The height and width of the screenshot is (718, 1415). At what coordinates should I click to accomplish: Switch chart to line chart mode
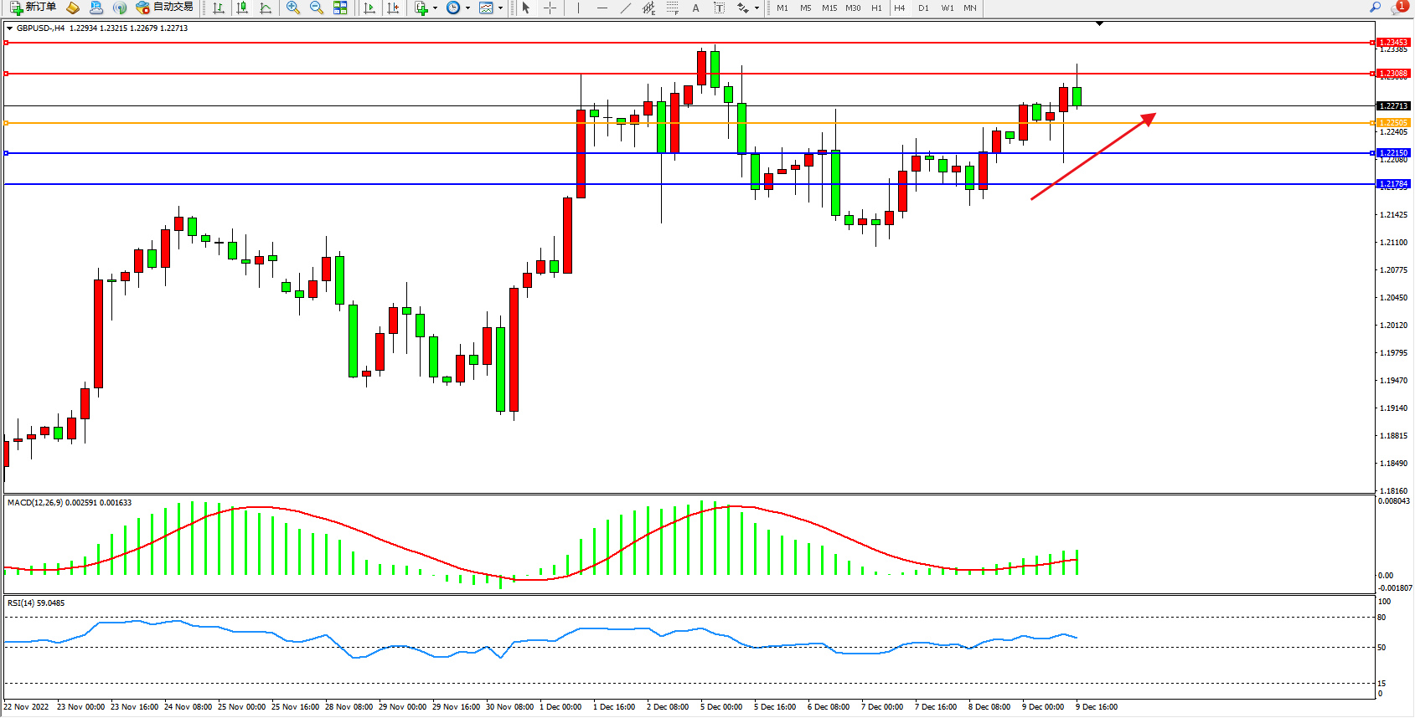[266, 8]
